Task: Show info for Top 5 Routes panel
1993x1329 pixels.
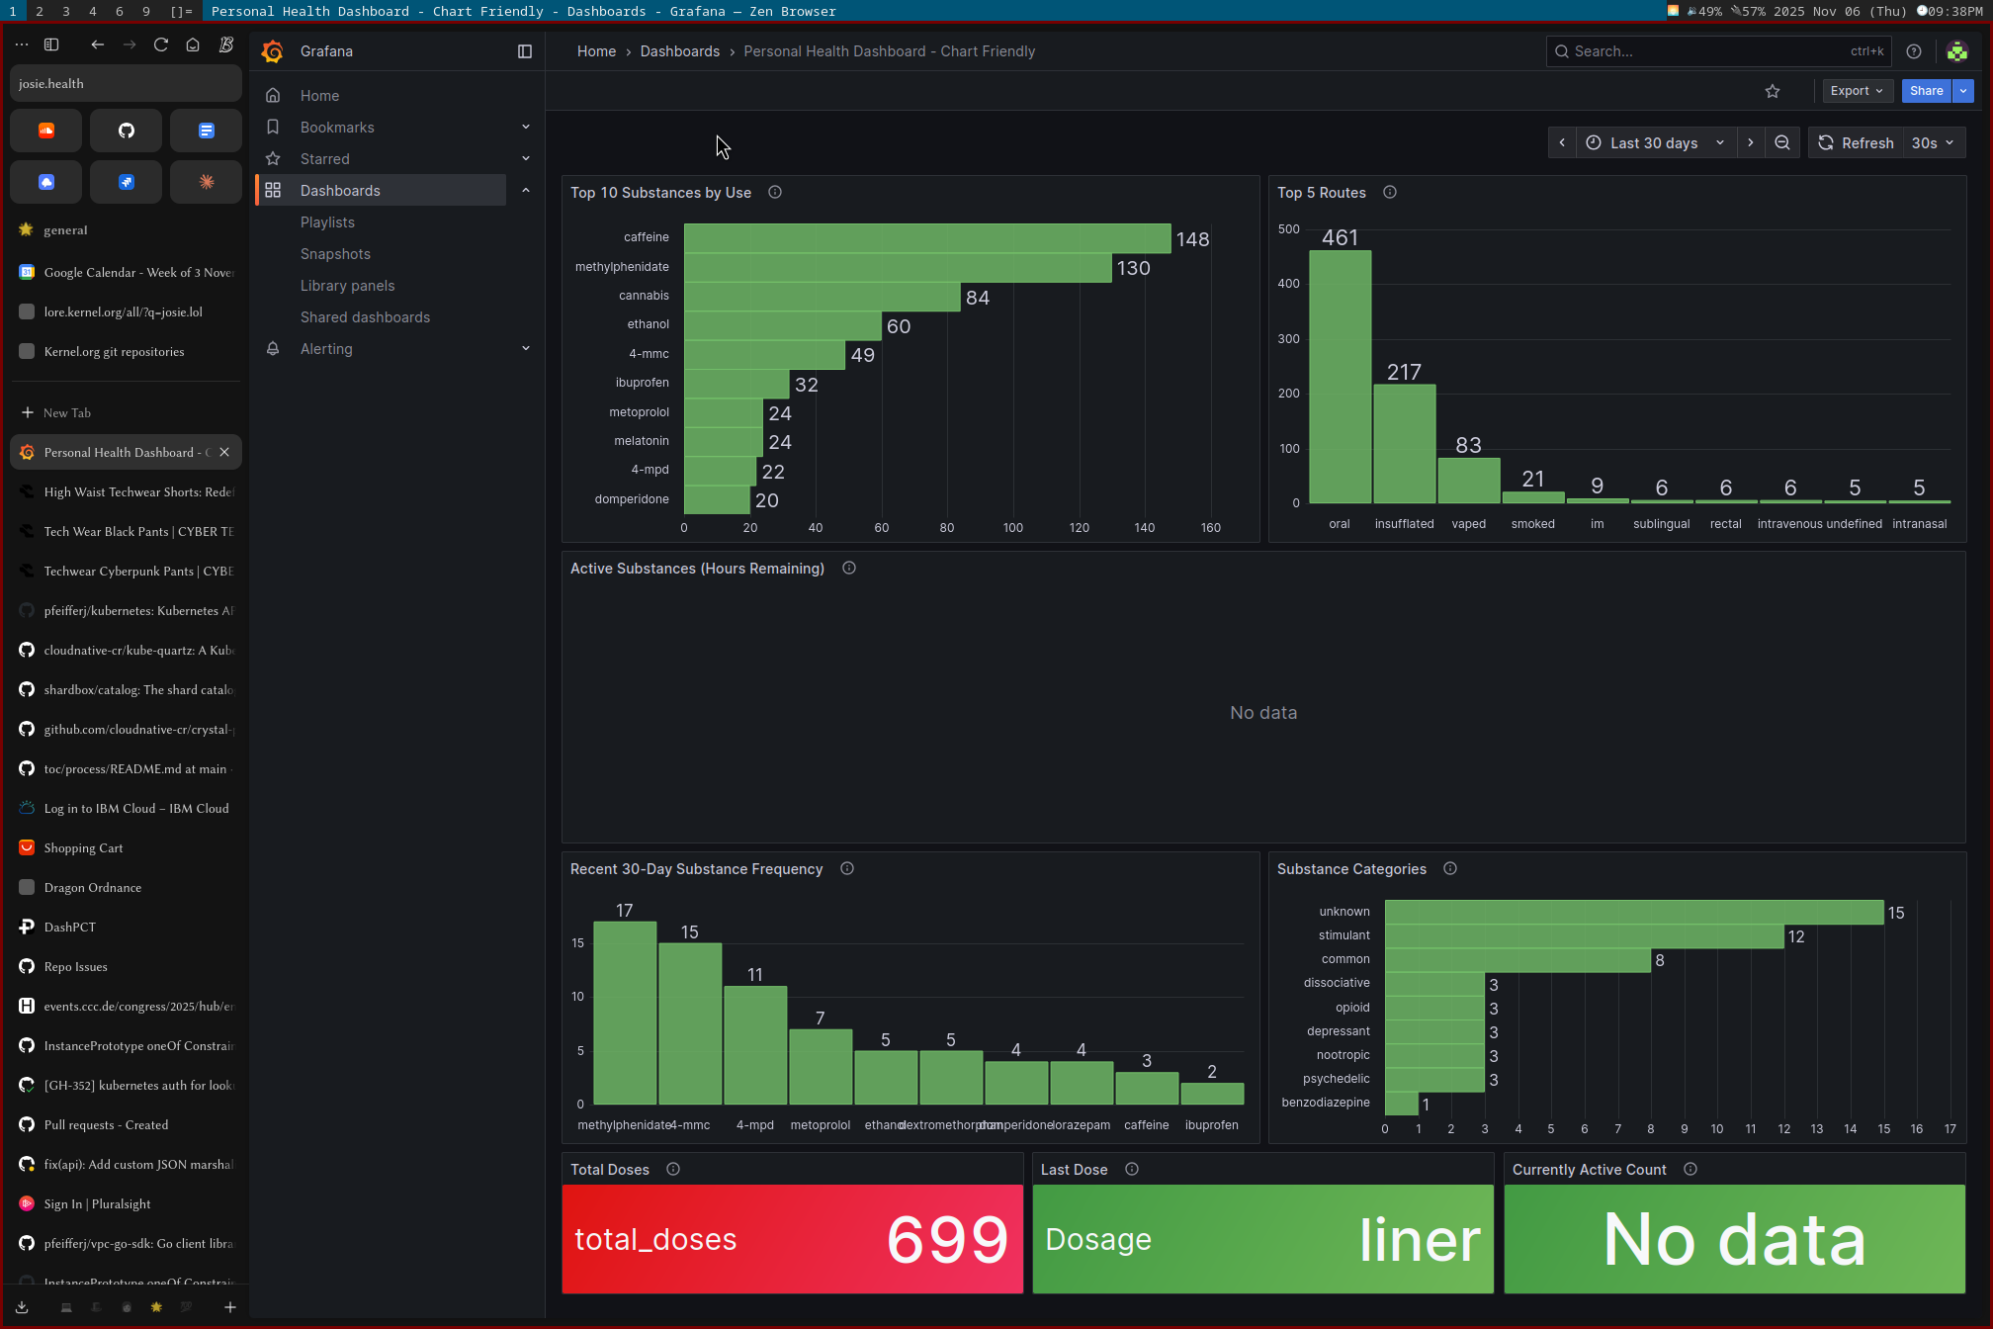Action: [1390, 192]
